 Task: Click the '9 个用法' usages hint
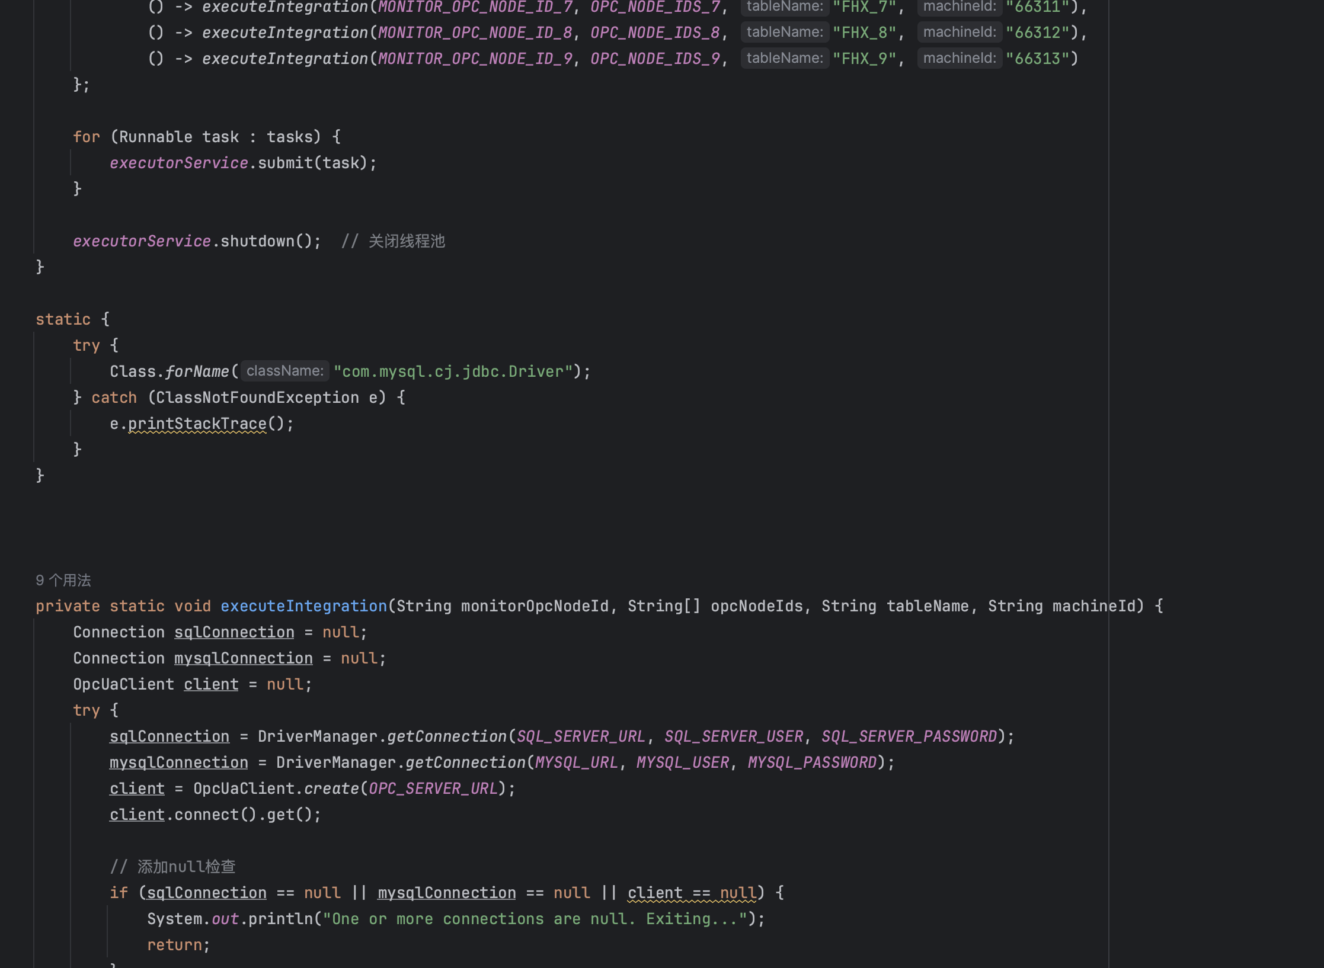63,580
